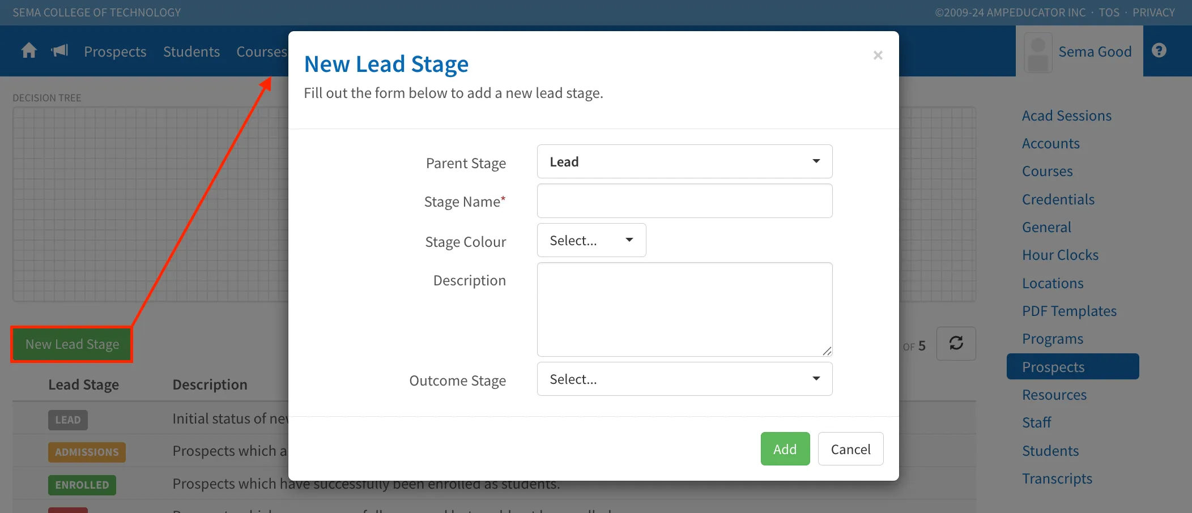Expand the Stage Colour selector
1192x513 pixels.
[591, 240]
